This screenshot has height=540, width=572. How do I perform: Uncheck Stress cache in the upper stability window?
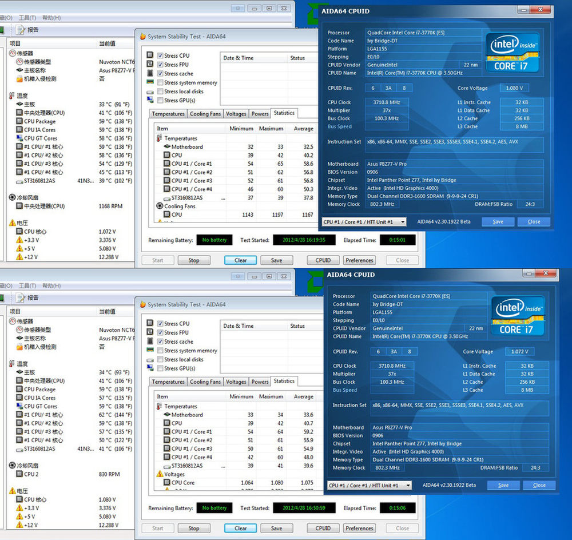[160, 73]
